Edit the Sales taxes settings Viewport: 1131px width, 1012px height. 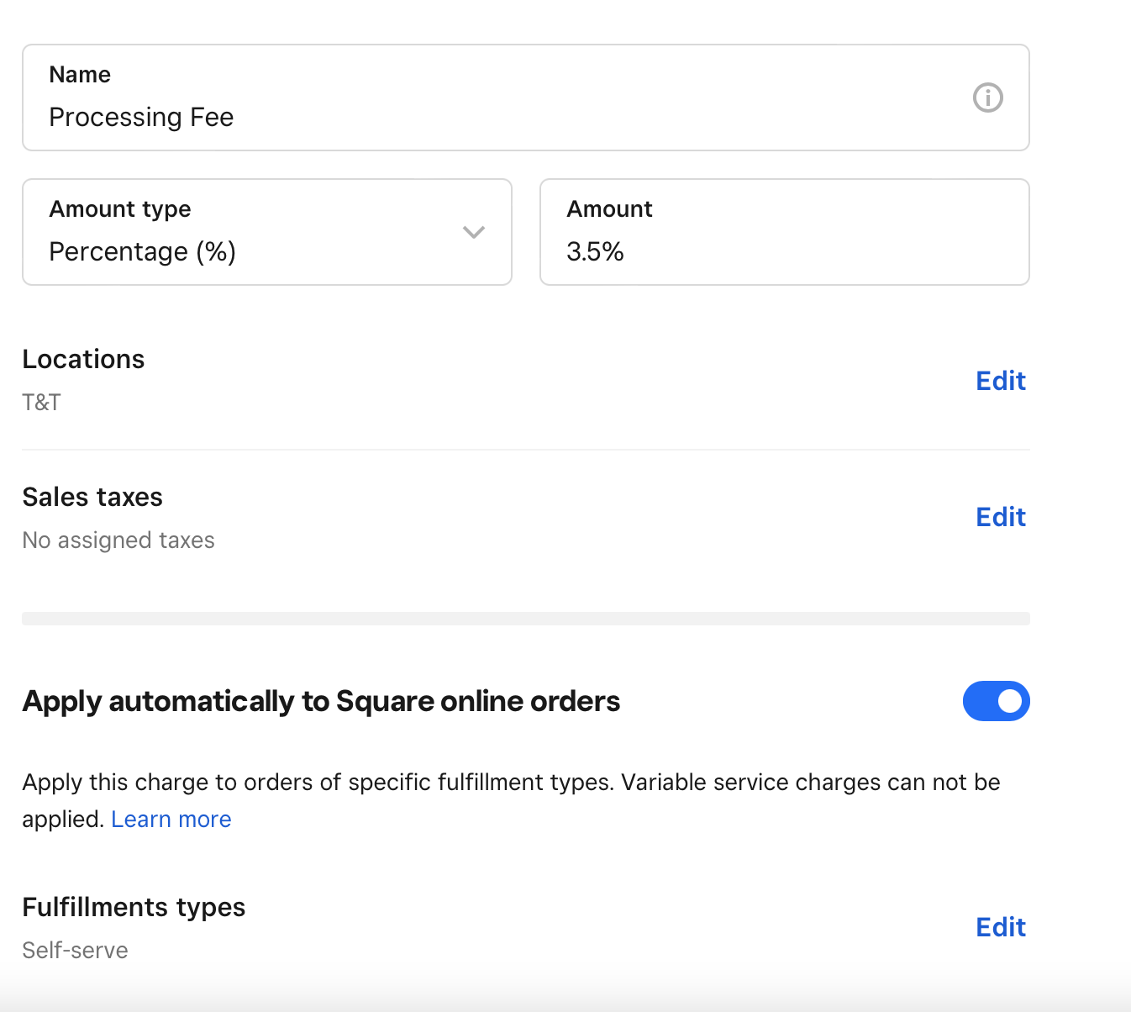click(1000, 517)
